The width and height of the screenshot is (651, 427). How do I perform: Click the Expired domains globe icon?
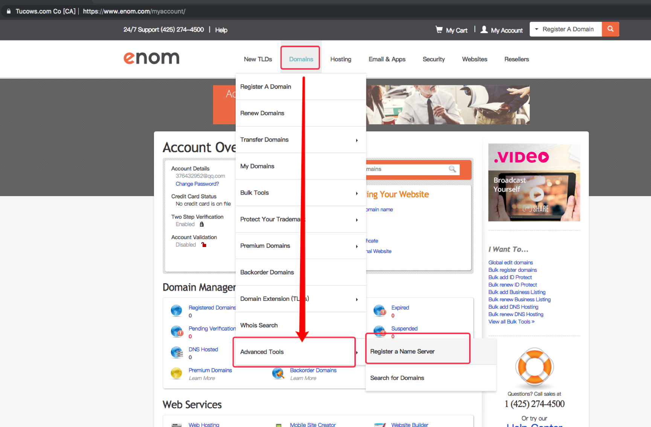[x=380, y=311]
